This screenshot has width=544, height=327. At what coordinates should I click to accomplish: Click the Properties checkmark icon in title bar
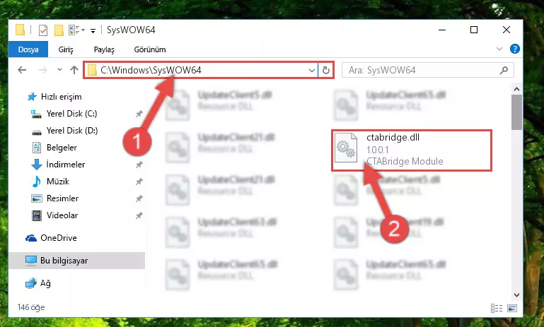43,30
